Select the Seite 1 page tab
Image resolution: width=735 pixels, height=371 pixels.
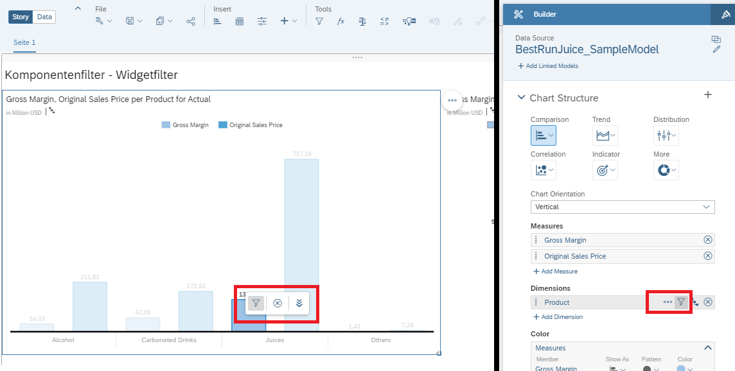click(x=24, y=42)
